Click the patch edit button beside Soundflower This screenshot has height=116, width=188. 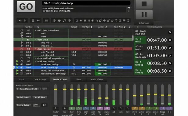pos(45,89)
